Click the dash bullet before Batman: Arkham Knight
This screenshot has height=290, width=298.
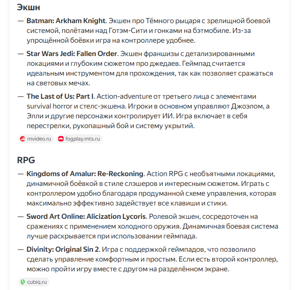[21, 21]
